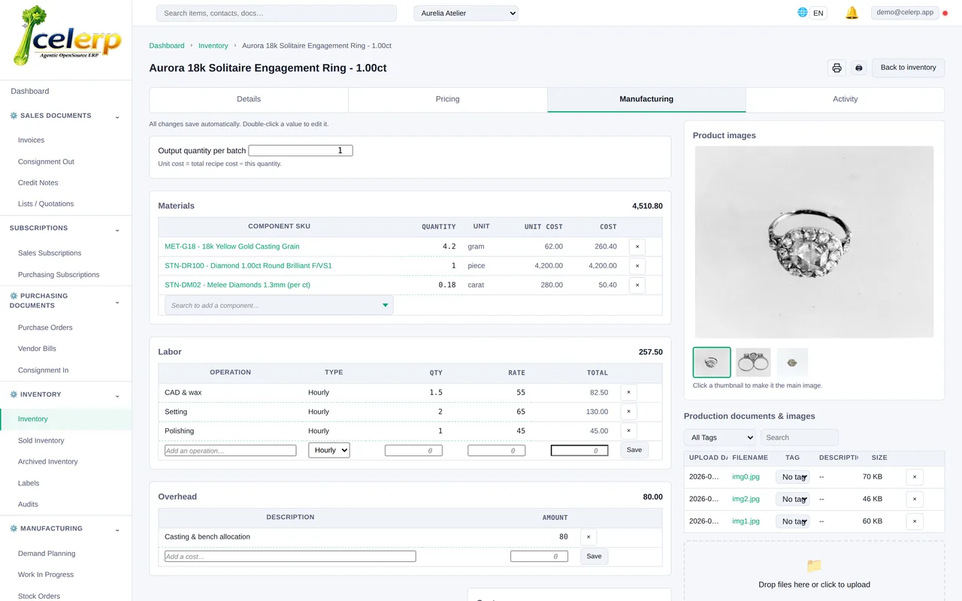This screenshot has width=962, height=601.
Task: Click Back to inventory button
Action: (x=908, y=68)
